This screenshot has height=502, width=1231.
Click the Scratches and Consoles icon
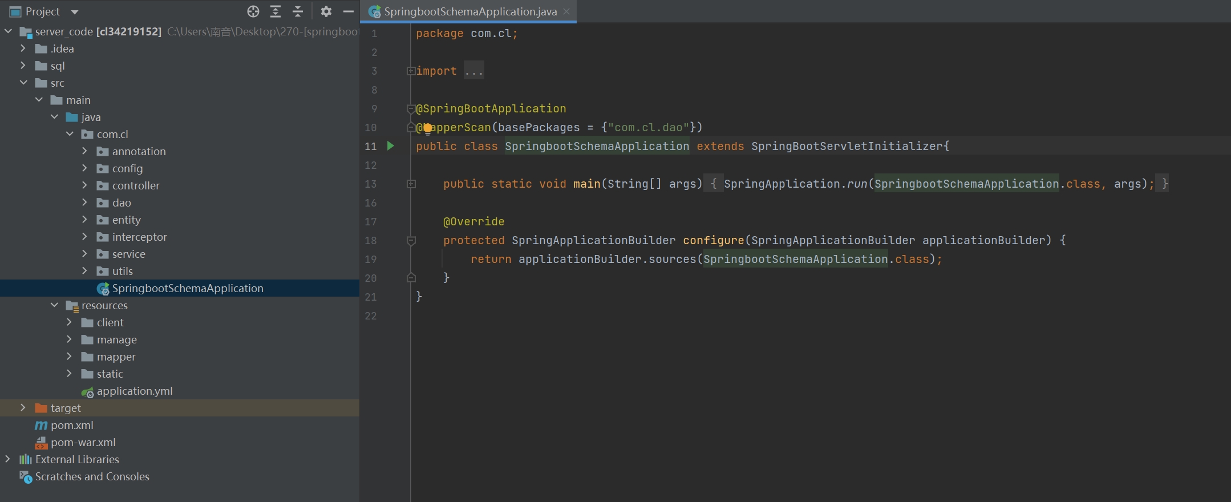(x=26, y=477)
